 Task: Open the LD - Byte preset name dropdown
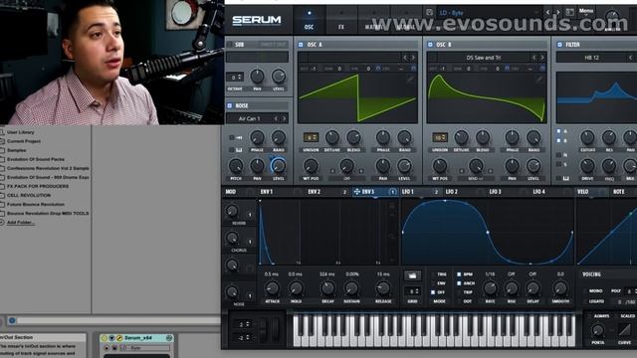(490, 13)
